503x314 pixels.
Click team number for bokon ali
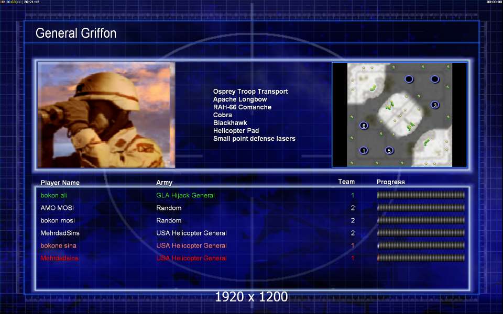click(x=353, y=195)
